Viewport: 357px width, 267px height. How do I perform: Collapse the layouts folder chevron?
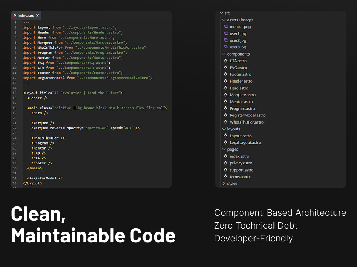(224, 129)
